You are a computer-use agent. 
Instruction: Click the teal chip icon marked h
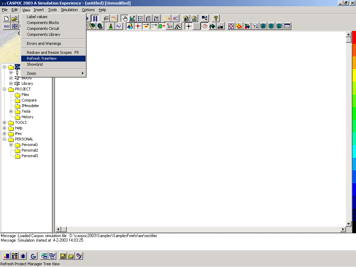point(279,26)
